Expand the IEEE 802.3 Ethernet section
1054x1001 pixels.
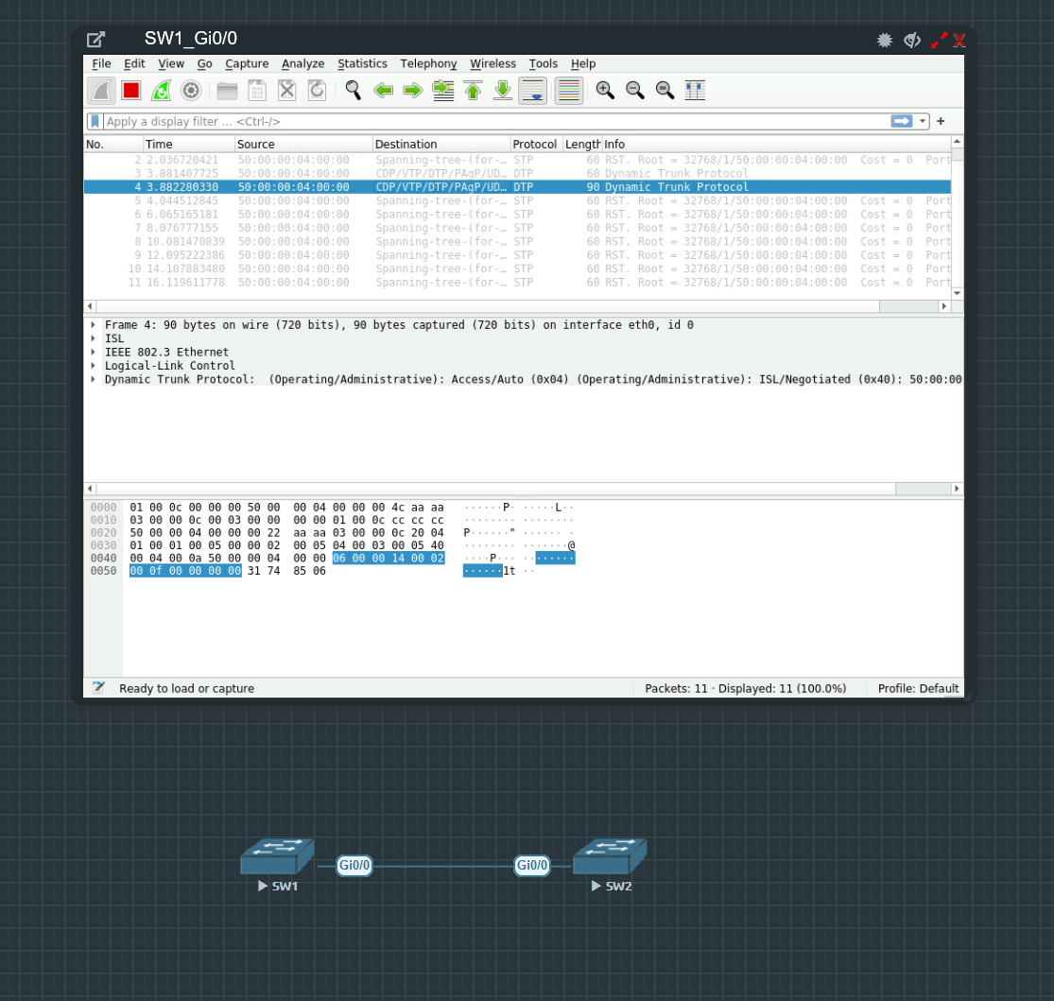(x=94, y=352)
